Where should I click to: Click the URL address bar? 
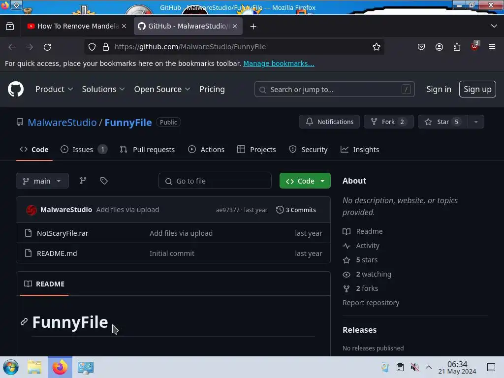[x=234, y=47]
